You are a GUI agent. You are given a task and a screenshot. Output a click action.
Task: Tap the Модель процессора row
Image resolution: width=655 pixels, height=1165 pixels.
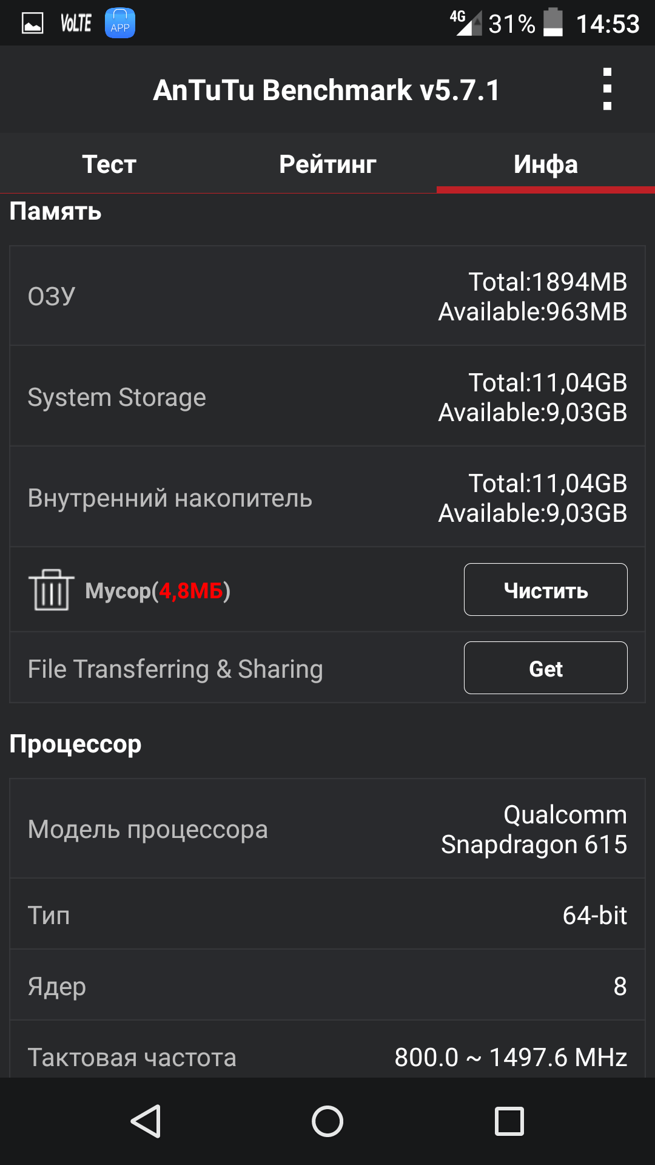tap(327, 829)
